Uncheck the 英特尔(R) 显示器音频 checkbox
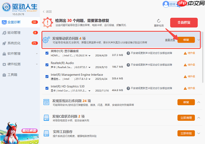205x144 pixels. 47,53
